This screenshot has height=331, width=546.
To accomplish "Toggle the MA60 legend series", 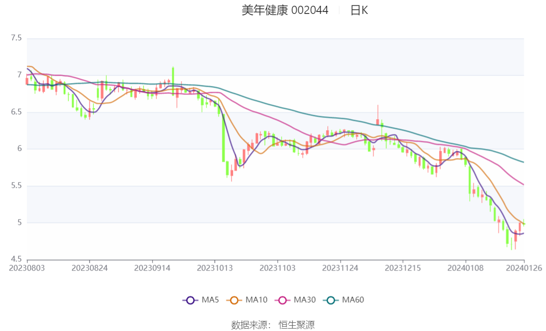I will [x=344, y=300].
